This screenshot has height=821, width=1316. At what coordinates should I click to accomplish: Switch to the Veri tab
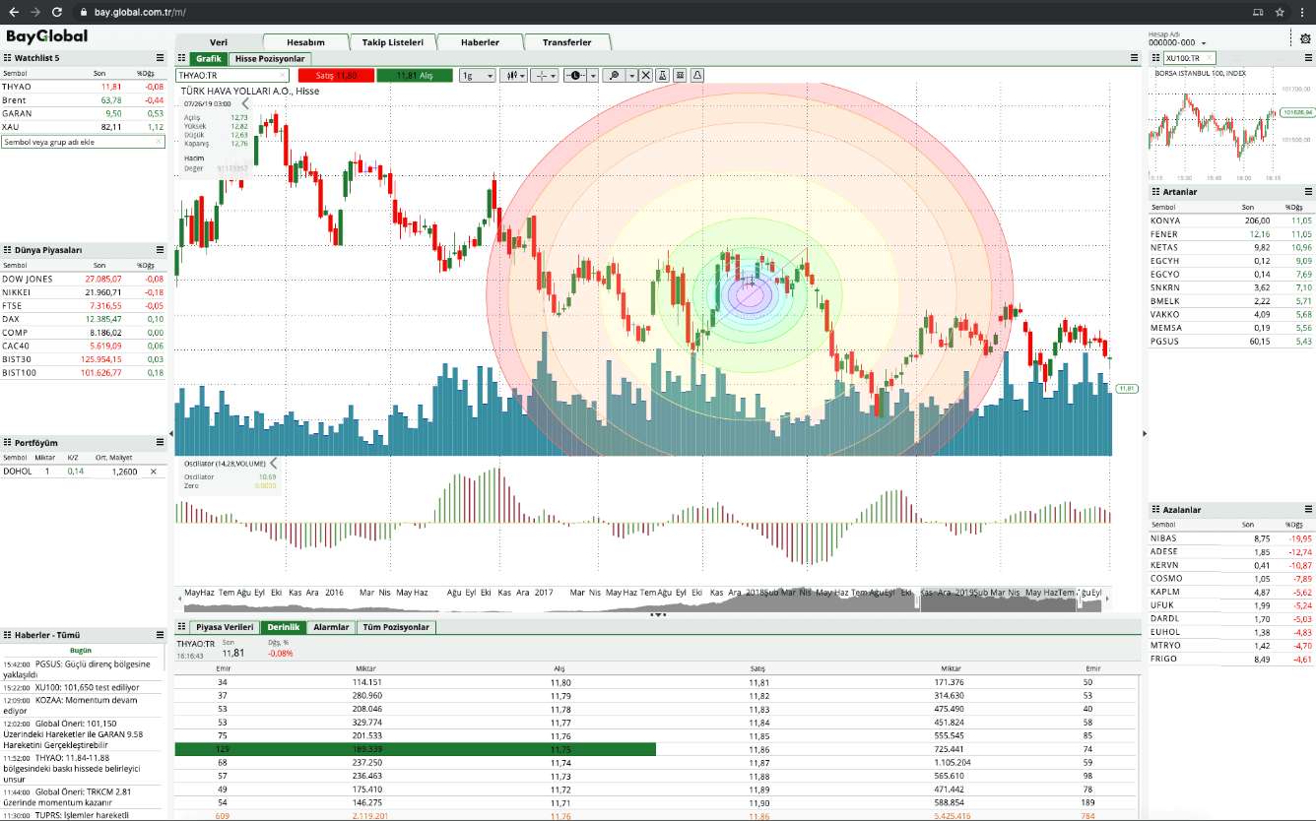(x=219, y=42)
